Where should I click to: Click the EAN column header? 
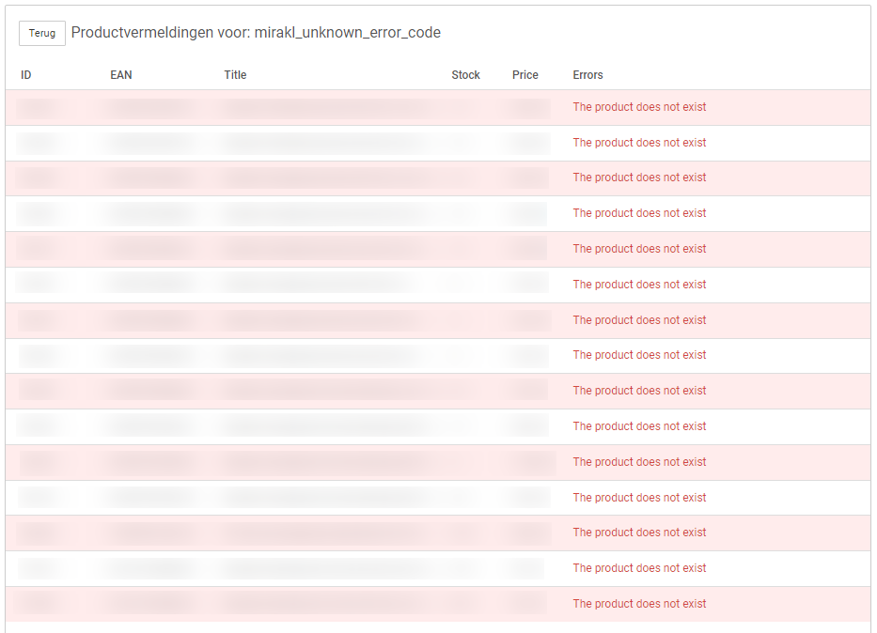pos(121,75)
